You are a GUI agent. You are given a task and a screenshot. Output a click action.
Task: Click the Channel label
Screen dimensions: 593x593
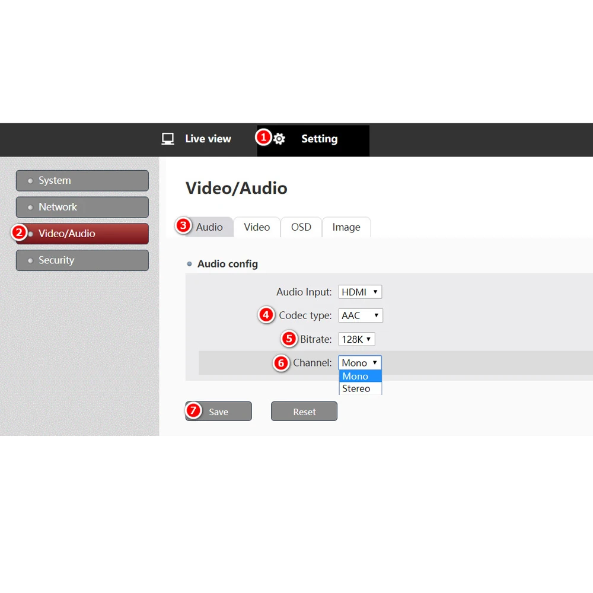click(x=312, y=363)
